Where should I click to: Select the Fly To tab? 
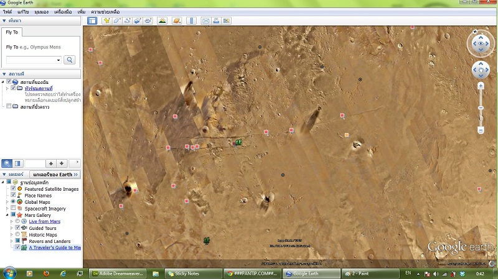[x=12, y=32]
